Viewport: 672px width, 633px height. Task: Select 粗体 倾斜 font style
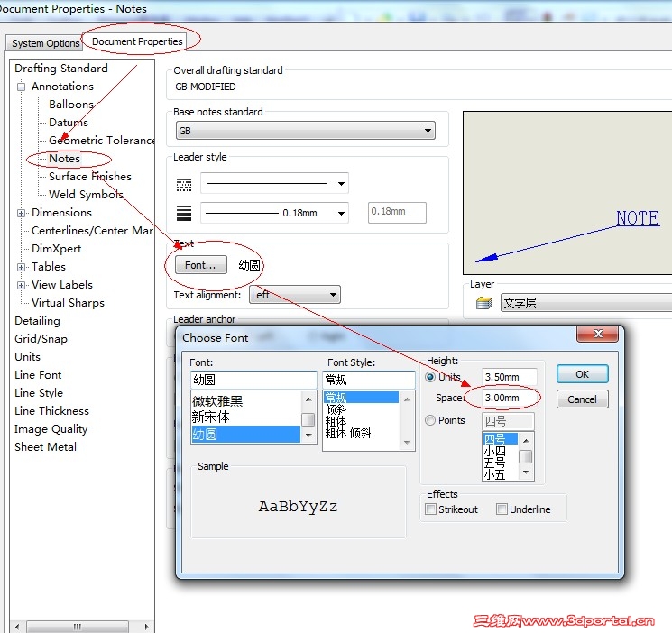click(348, 434)
